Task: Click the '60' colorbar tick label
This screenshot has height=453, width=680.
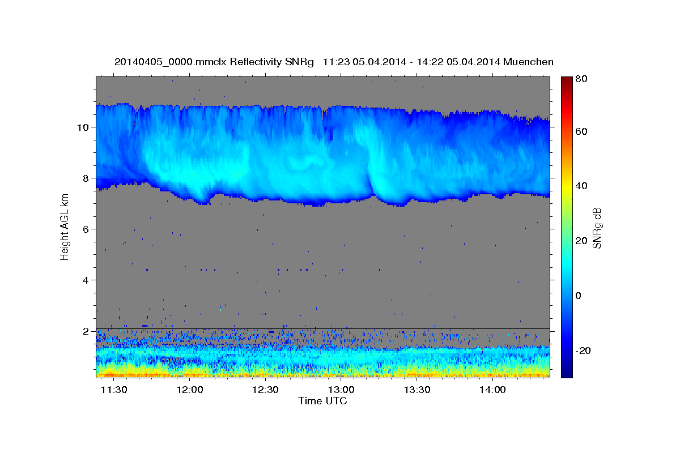Action: click(x=581, y=131)
